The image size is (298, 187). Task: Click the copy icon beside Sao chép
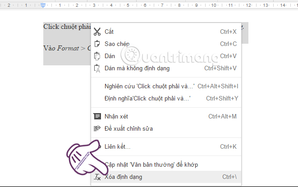point(97,44)
